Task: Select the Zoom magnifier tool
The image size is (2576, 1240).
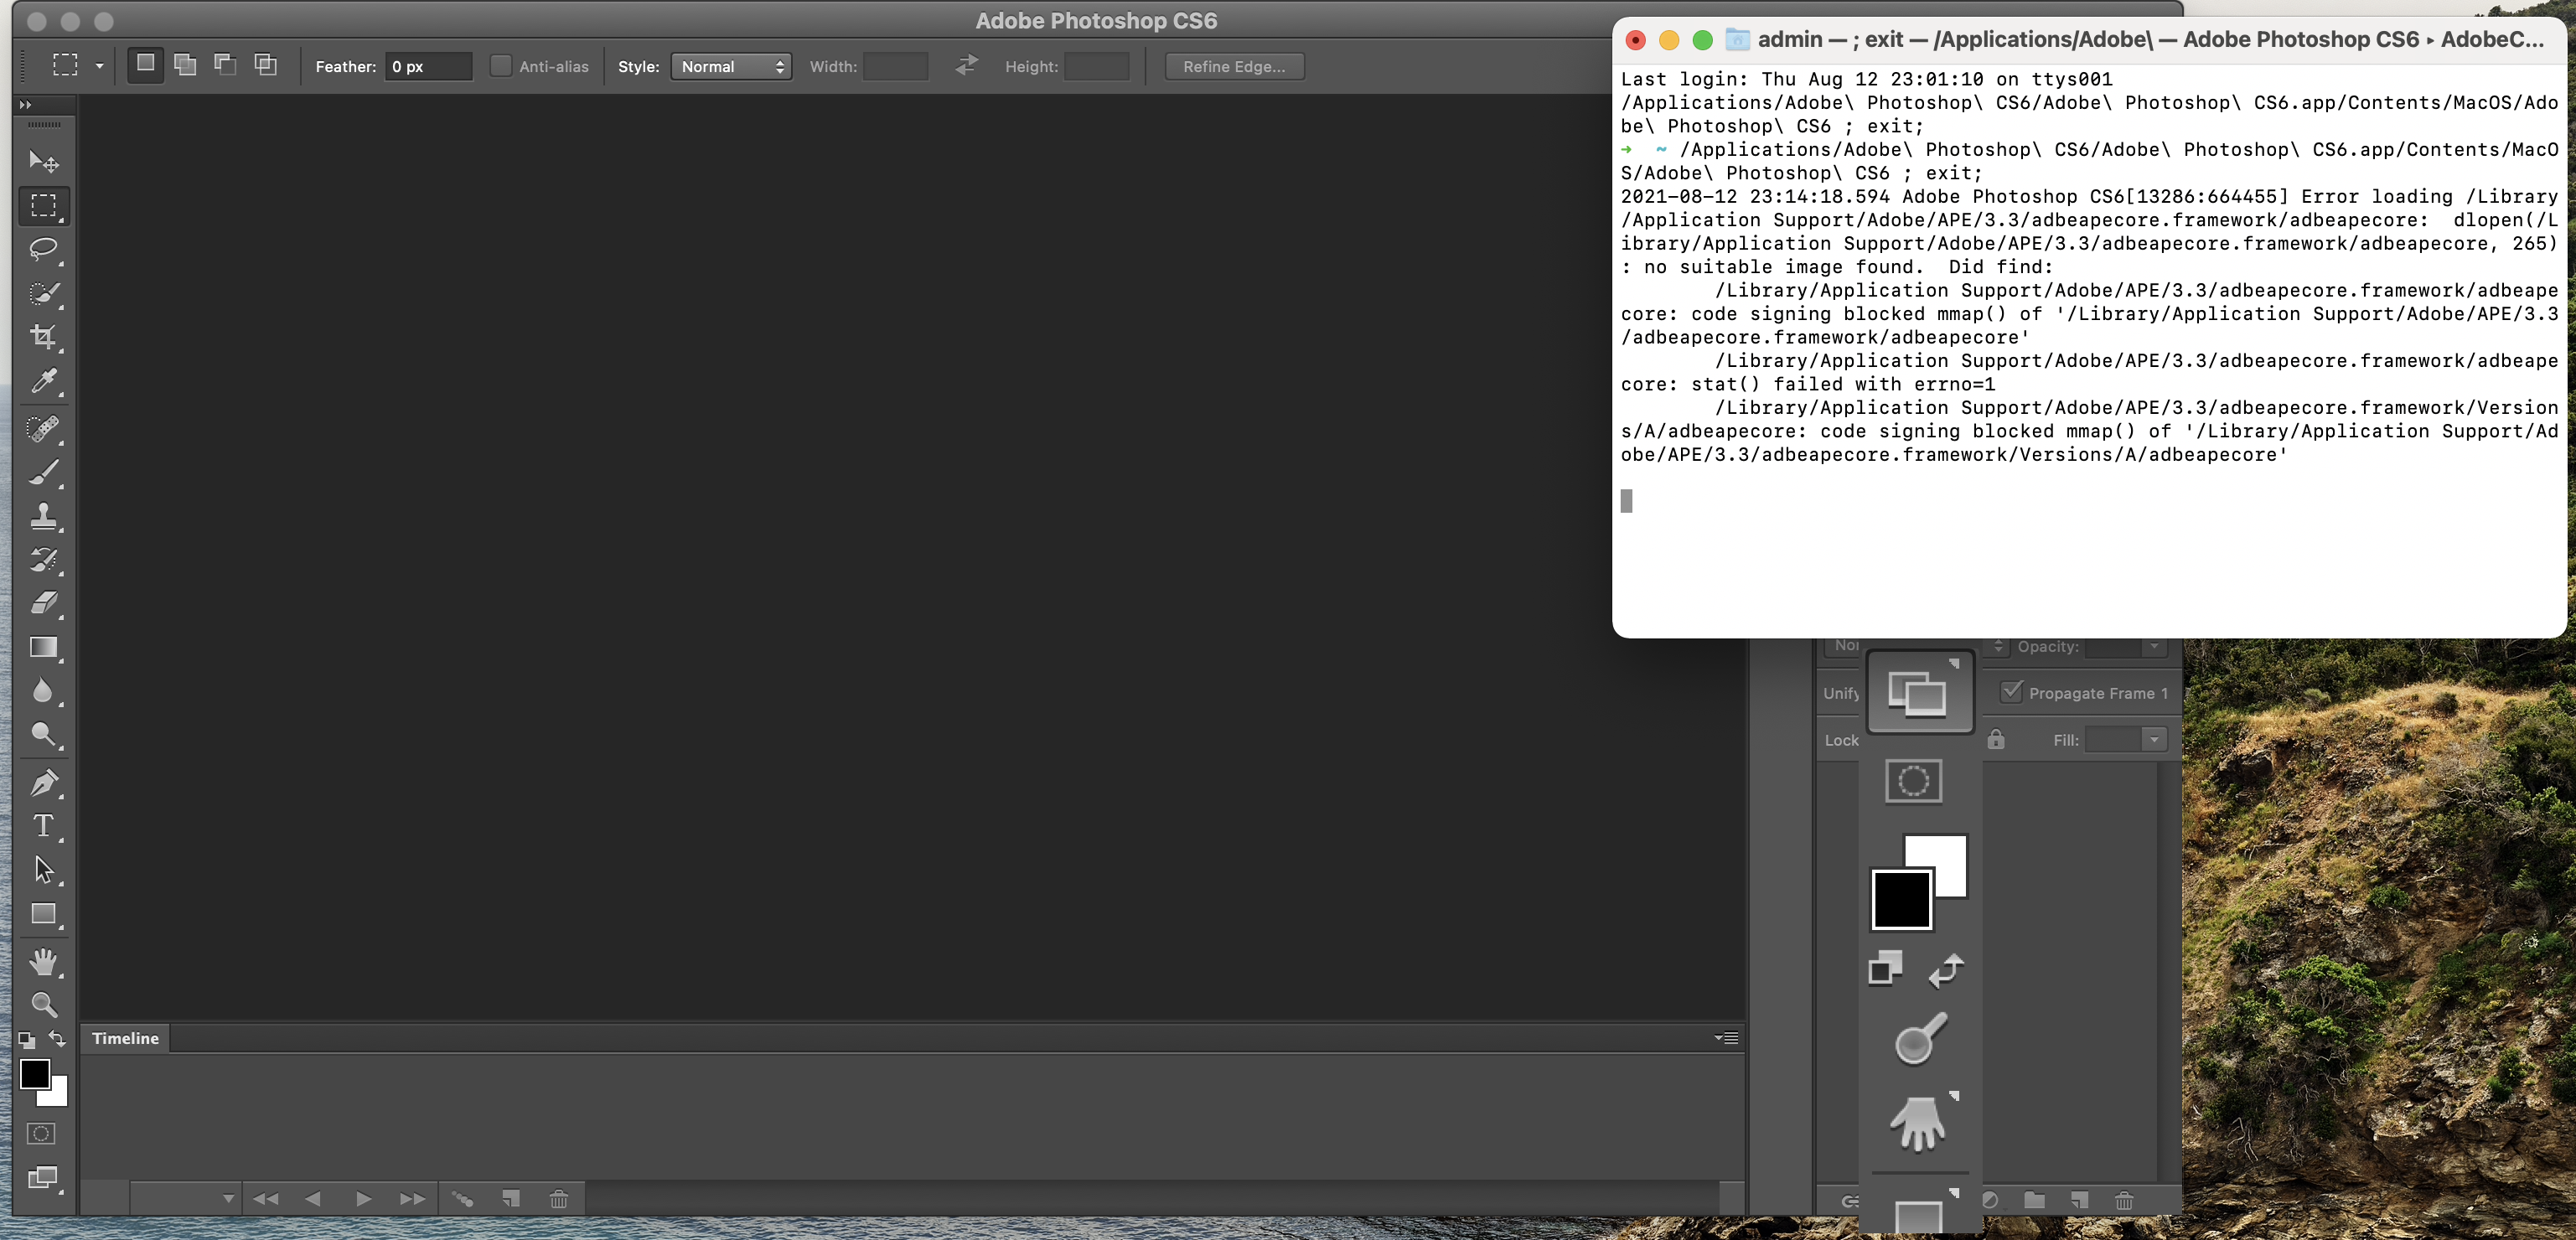Action: pos(43,1004)
